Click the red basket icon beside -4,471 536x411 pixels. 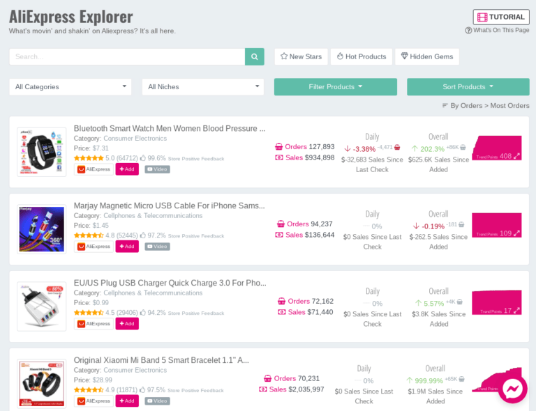397,148
